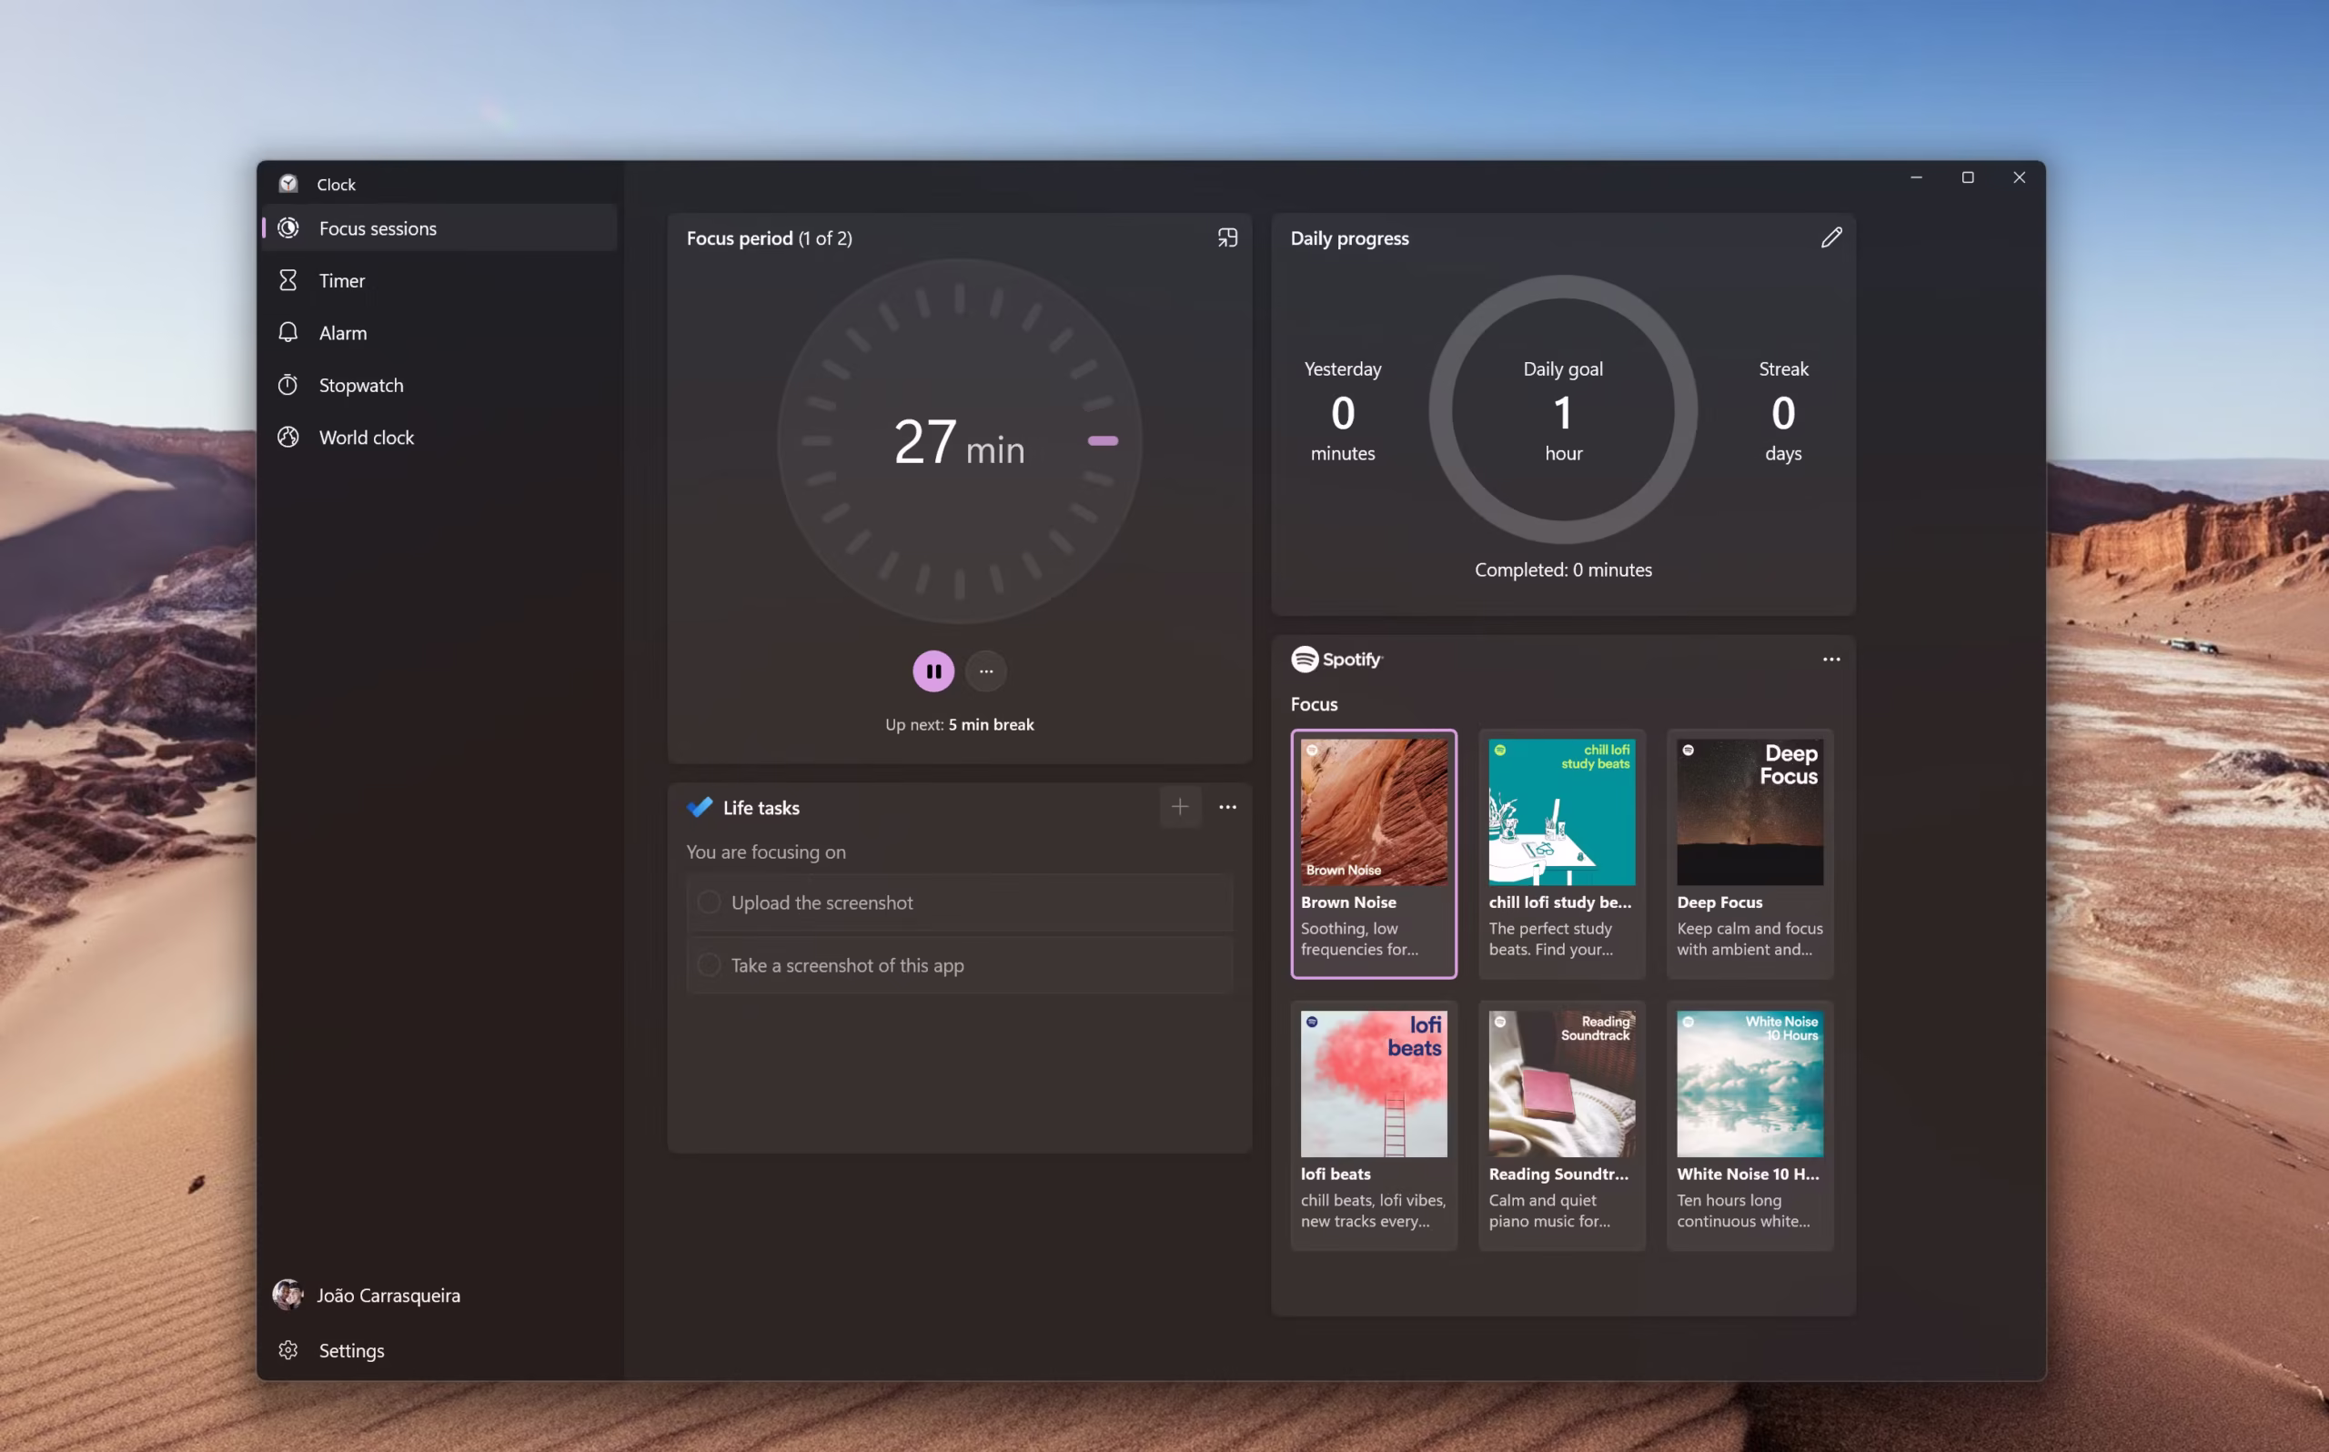Click the Spotify logo
The image size is (2329, 1452).
point(1336,659)
